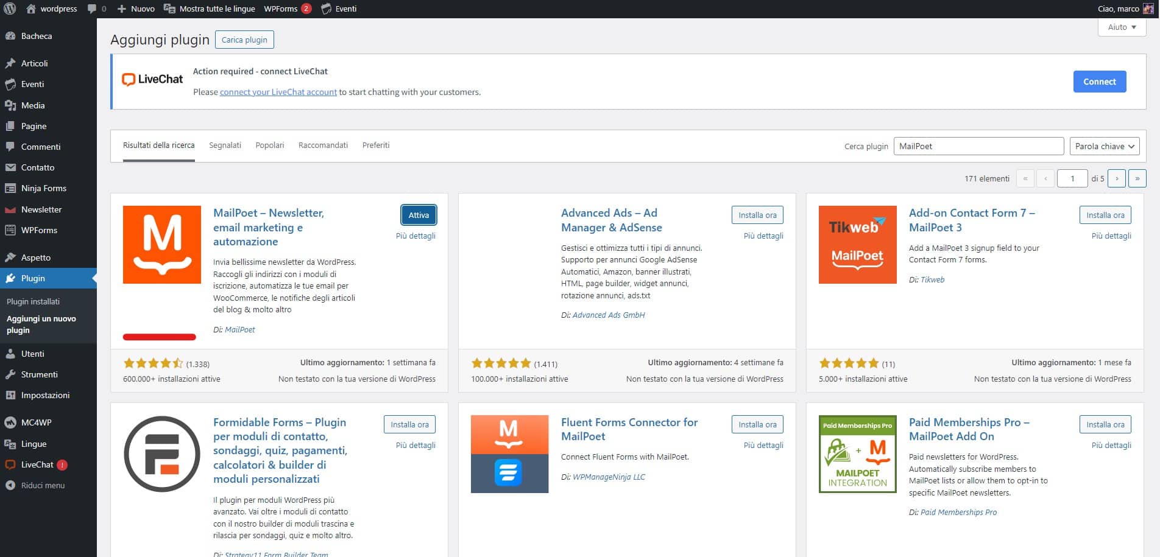Click the Carica plugin button
The width and height of the screenshot is (1160, 557).
point(244,40)
